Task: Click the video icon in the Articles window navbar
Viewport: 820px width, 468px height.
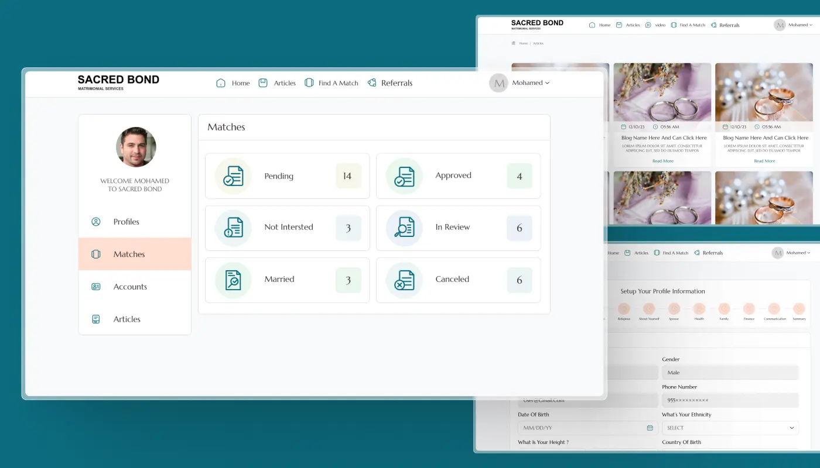Action: pos(648,25)
